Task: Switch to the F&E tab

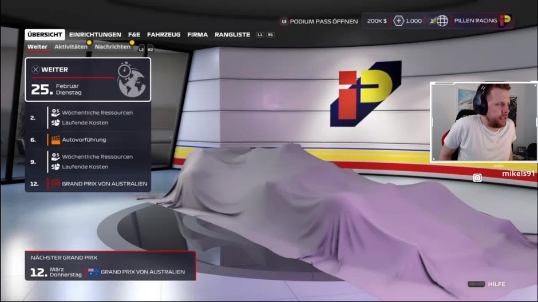Action: (x=134, y=35)
